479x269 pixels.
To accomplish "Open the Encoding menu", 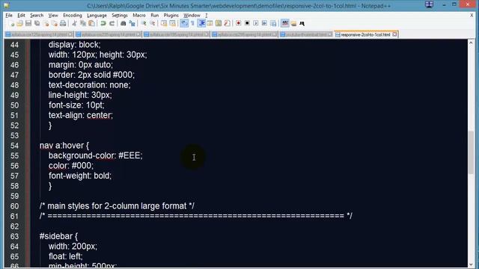I will tap(73, 15).
